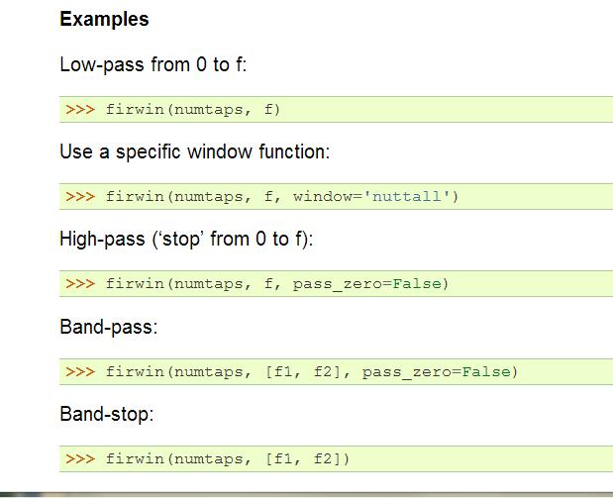613x498 pixels.
Task: Click the 'Use a specific window function:' text
Action: click(x=195, y=151)
